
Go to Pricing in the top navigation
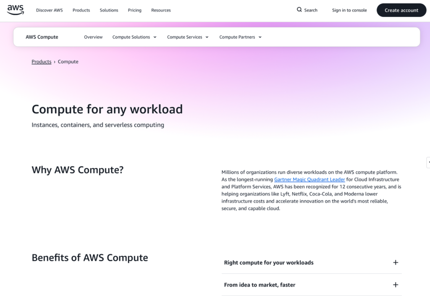coord(134,10)
